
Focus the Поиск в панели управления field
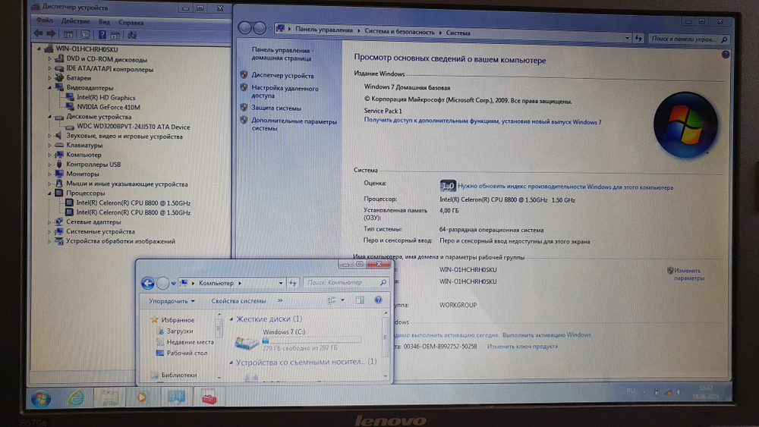pos(688,39)
